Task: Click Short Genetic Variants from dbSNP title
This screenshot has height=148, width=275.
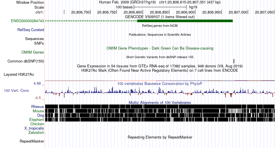Action: (160, 57)
